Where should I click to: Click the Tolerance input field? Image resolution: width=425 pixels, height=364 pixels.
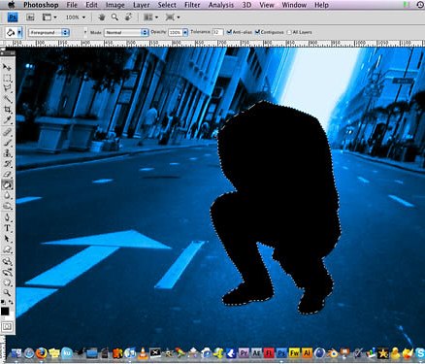(x=217, y=32)
